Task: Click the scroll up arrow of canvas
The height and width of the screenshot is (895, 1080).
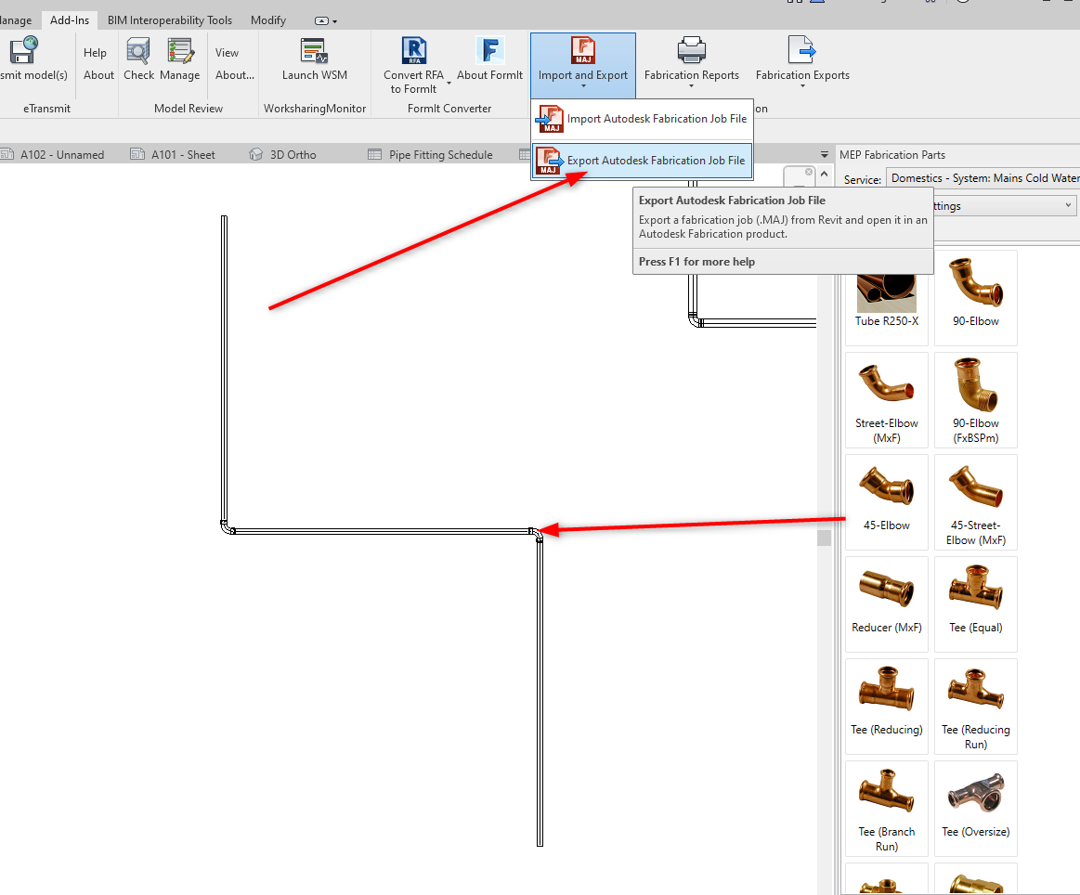Action: pos(824,175)
